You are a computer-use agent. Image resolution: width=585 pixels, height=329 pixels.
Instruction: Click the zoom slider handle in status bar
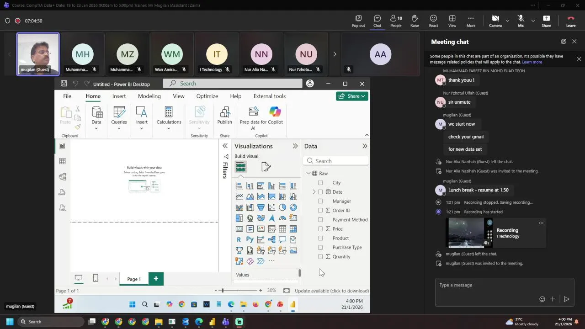click(223, 291)
